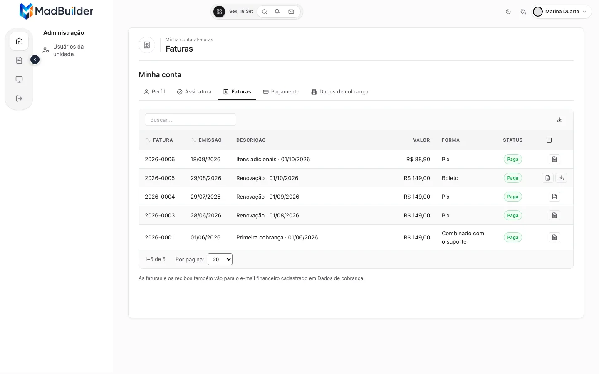Focus the Buscar search field
The height and width of the screenshot is (374, 599).
coord(191,120)
